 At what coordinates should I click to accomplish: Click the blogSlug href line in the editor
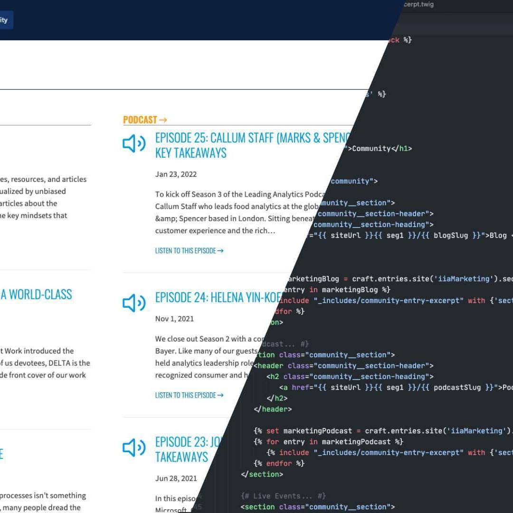(408, 236)
